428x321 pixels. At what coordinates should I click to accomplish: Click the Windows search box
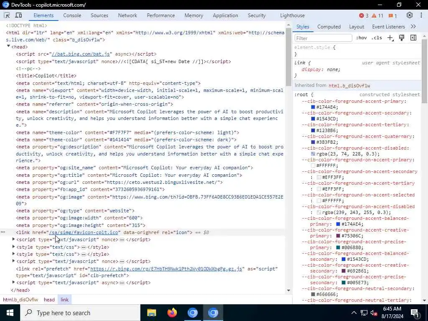tap(80, 313)
